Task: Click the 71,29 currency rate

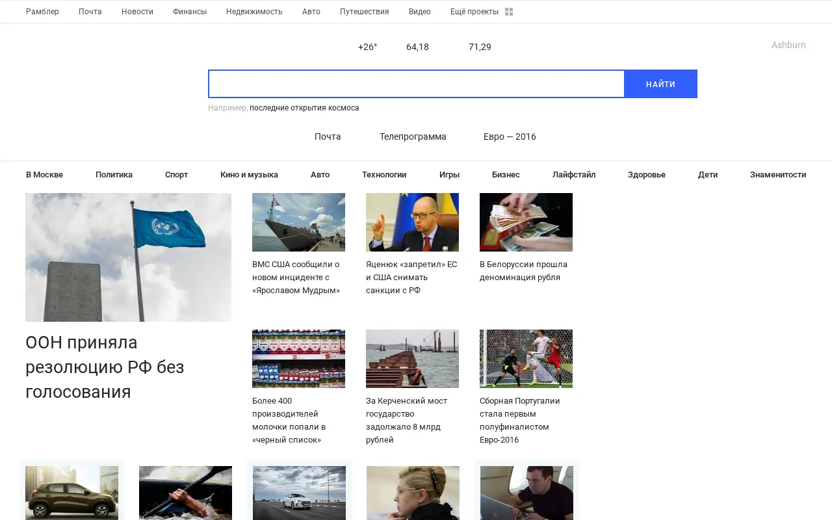Action: [x=480, y=47]
